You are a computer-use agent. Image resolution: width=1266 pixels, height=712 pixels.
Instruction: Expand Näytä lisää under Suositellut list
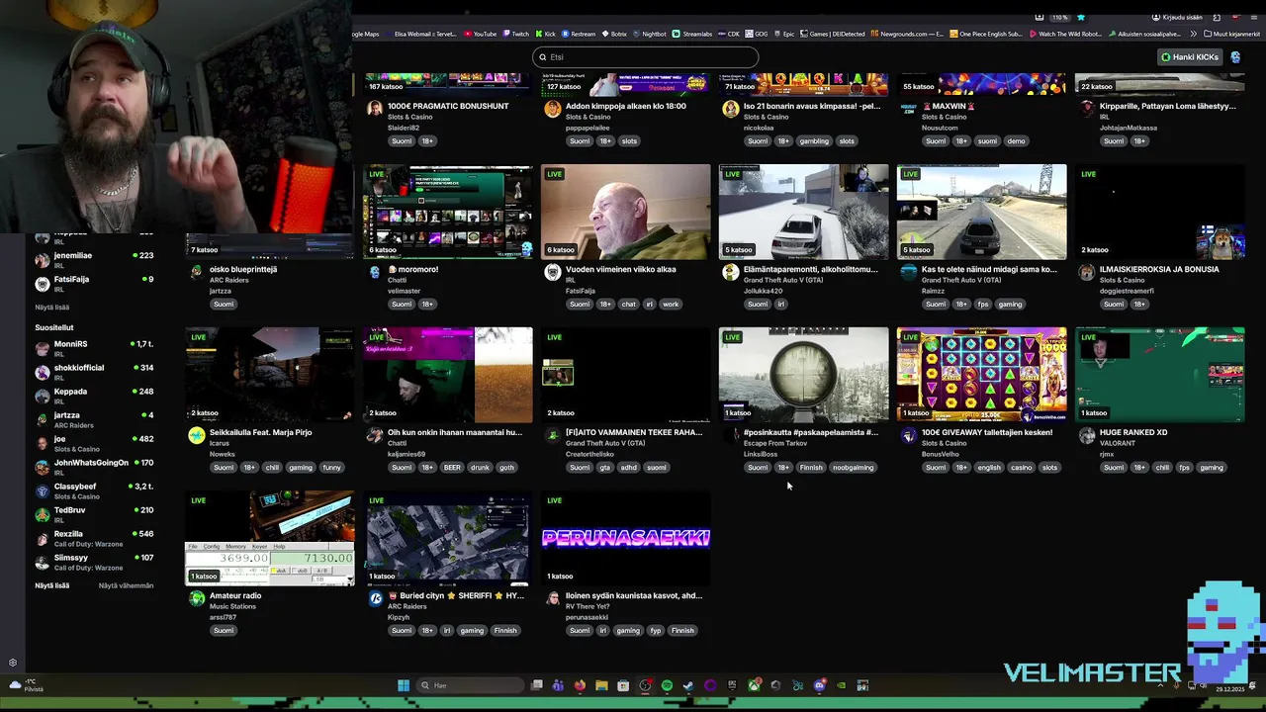(x=52, y=585)
